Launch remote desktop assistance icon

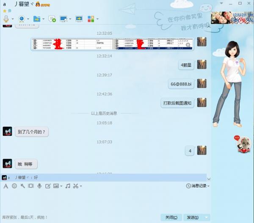63,19
